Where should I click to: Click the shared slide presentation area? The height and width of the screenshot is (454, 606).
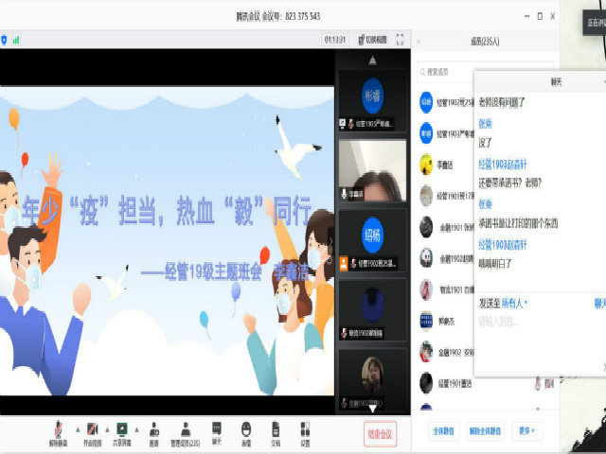[167, 241]
